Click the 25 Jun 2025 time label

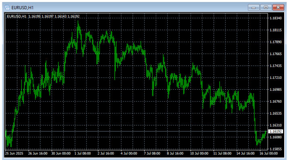click(14, 154)
